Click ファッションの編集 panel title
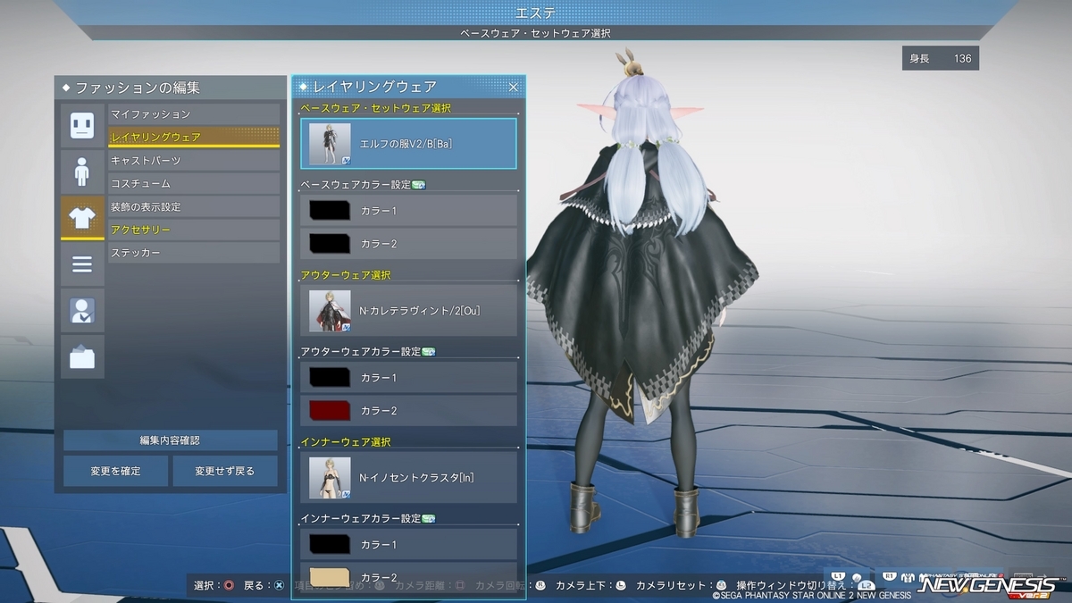This screenshot has width=1072, height=603. click(138, 88)
